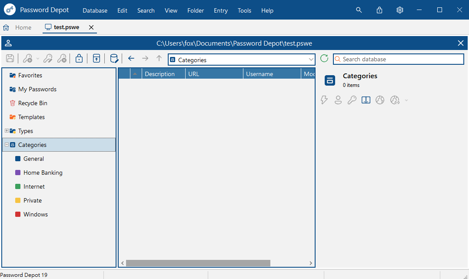This screenshot has width=469, height=279.
Task: Open the Database menu
Action: click(95, 10)
